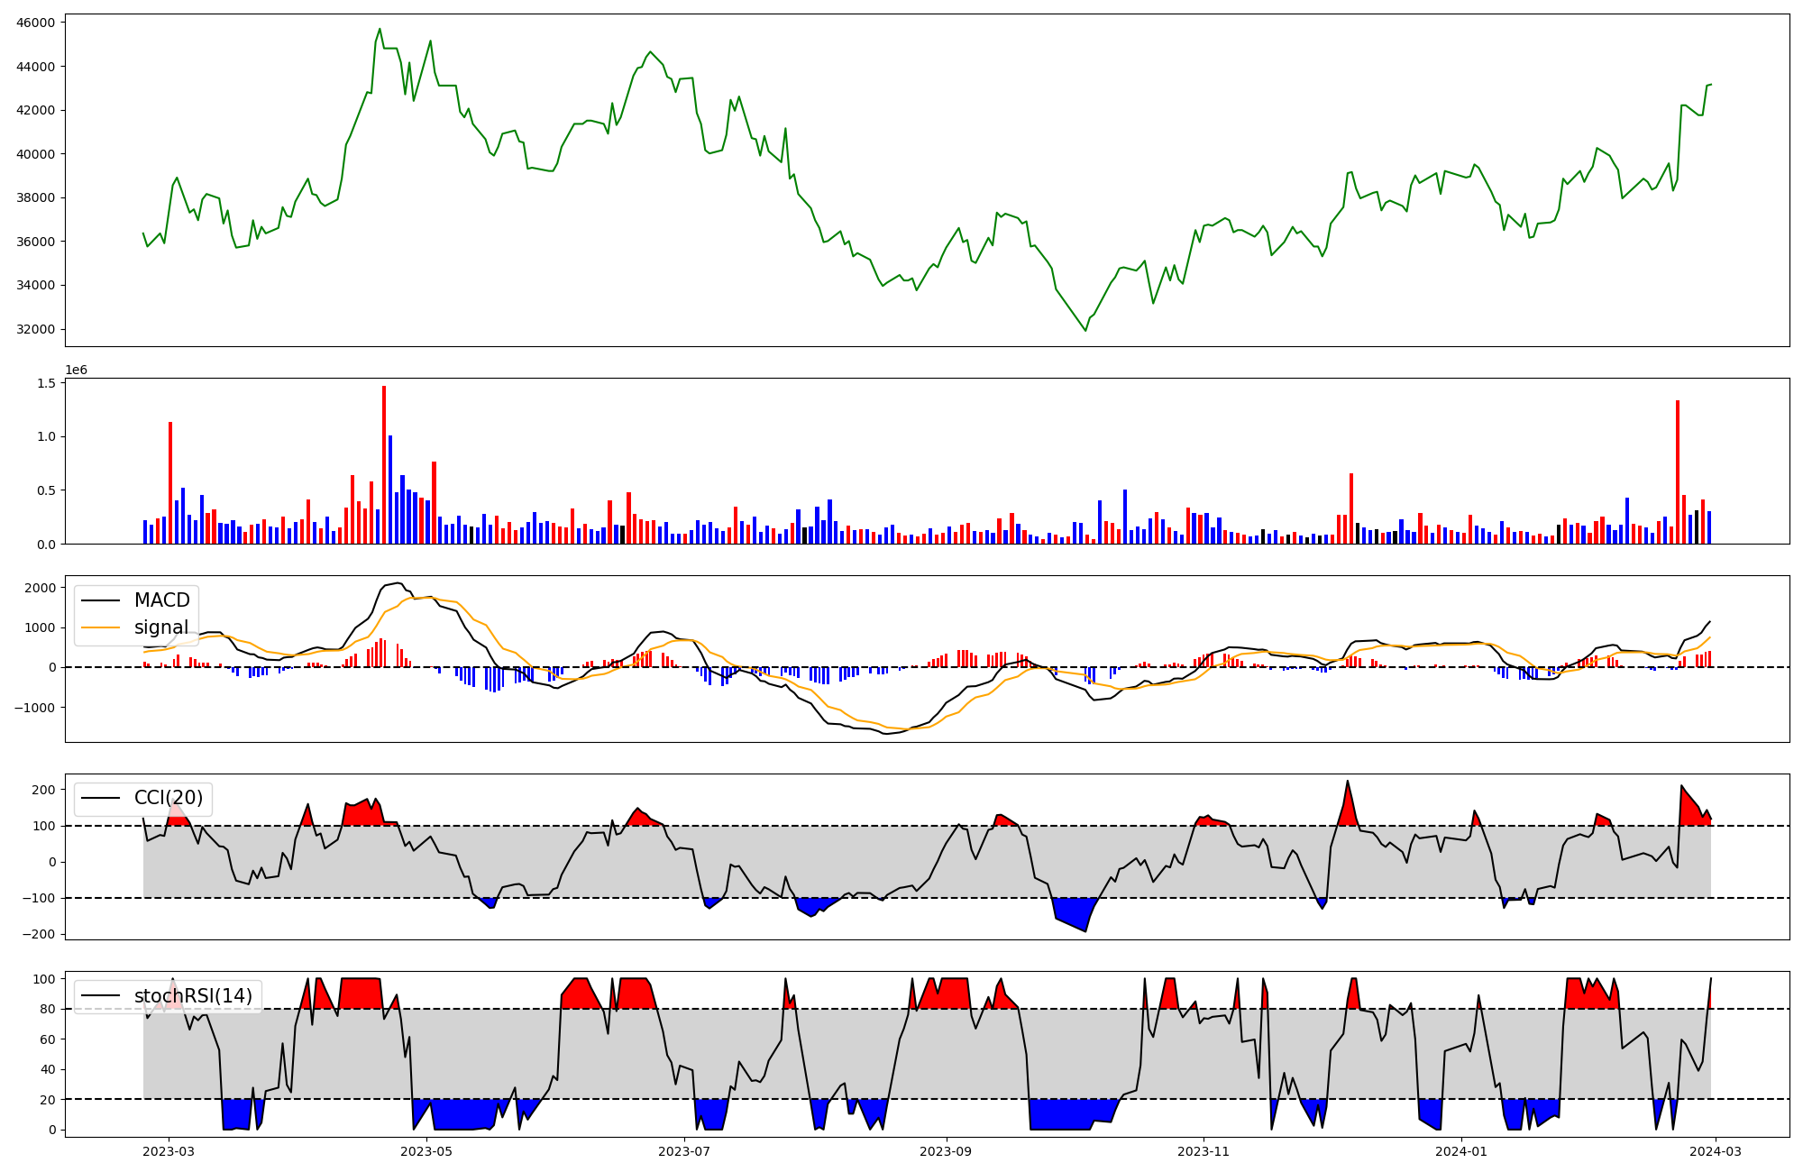Click the 32000 price axis tick label
Screen dimensions: 1803x1172
click(36, 329)
